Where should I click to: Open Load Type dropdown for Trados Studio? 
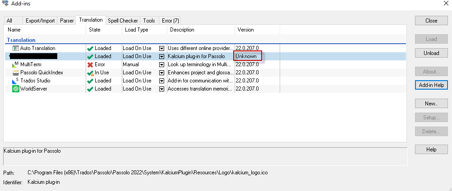[161, 81]
